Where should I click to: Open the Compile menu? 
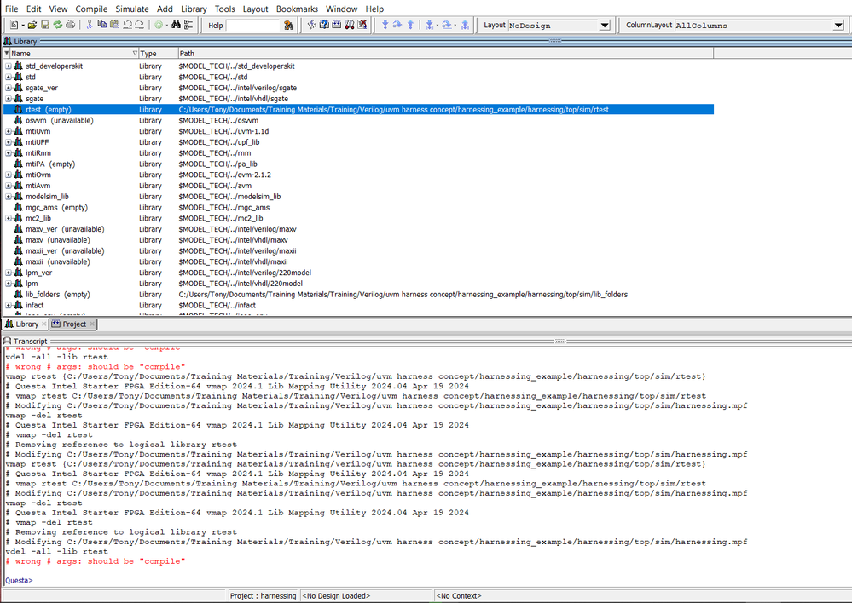coord(91,9)
